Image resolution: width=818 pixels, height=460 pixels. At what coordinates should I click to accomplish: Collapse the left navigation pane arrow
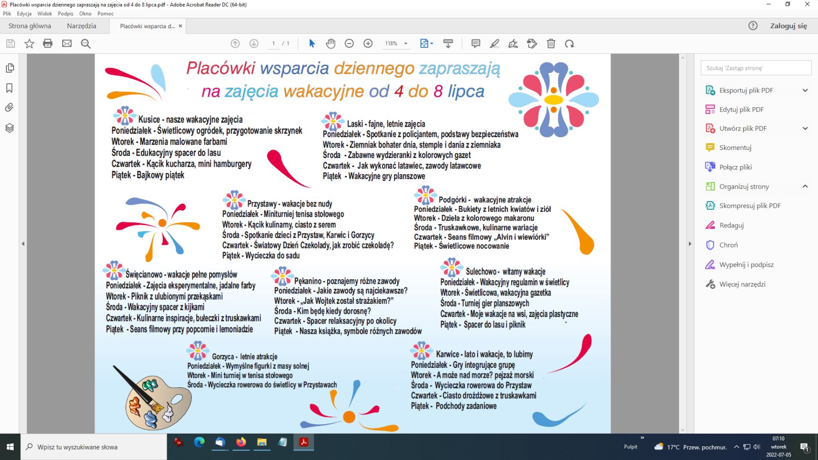click(x=23, y=244)
